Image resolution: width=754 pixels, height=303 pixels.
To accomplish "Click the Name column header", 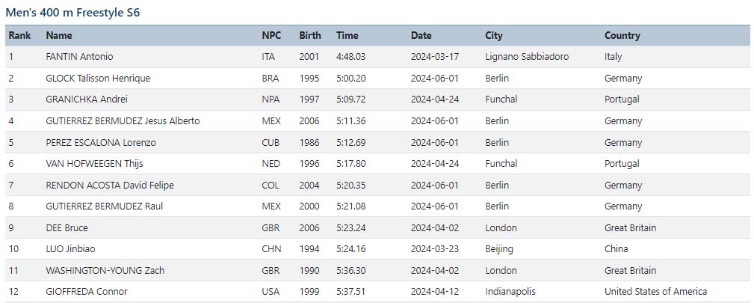I will pos(59,36).
